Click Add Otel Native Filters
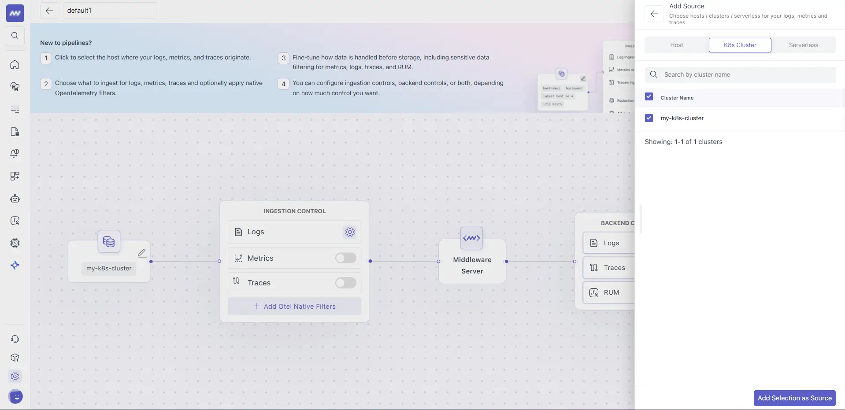The height and width of the screenshot is (410, 845). (294, 306)
